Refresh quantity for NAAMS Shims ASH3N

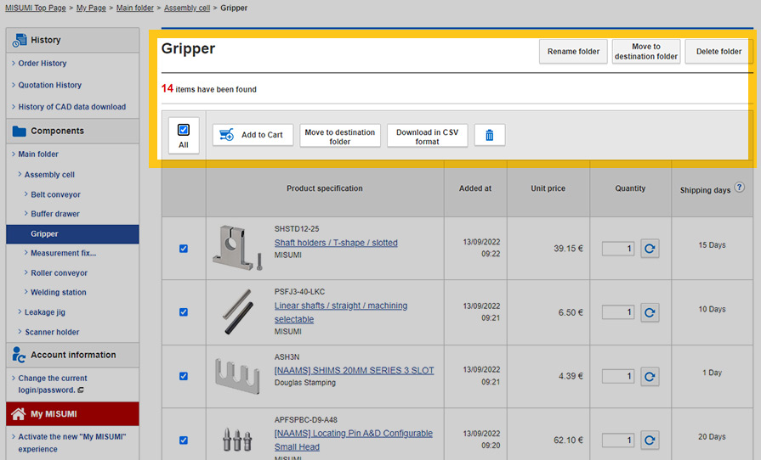click(650, 376)
